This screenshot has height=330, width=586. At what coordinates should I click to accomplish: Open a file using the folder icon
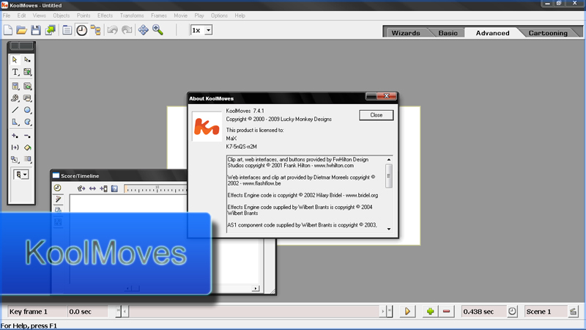pos(22,30)
